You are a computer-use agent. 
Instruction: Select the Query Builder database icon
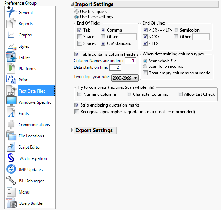(x=12, y=203)
